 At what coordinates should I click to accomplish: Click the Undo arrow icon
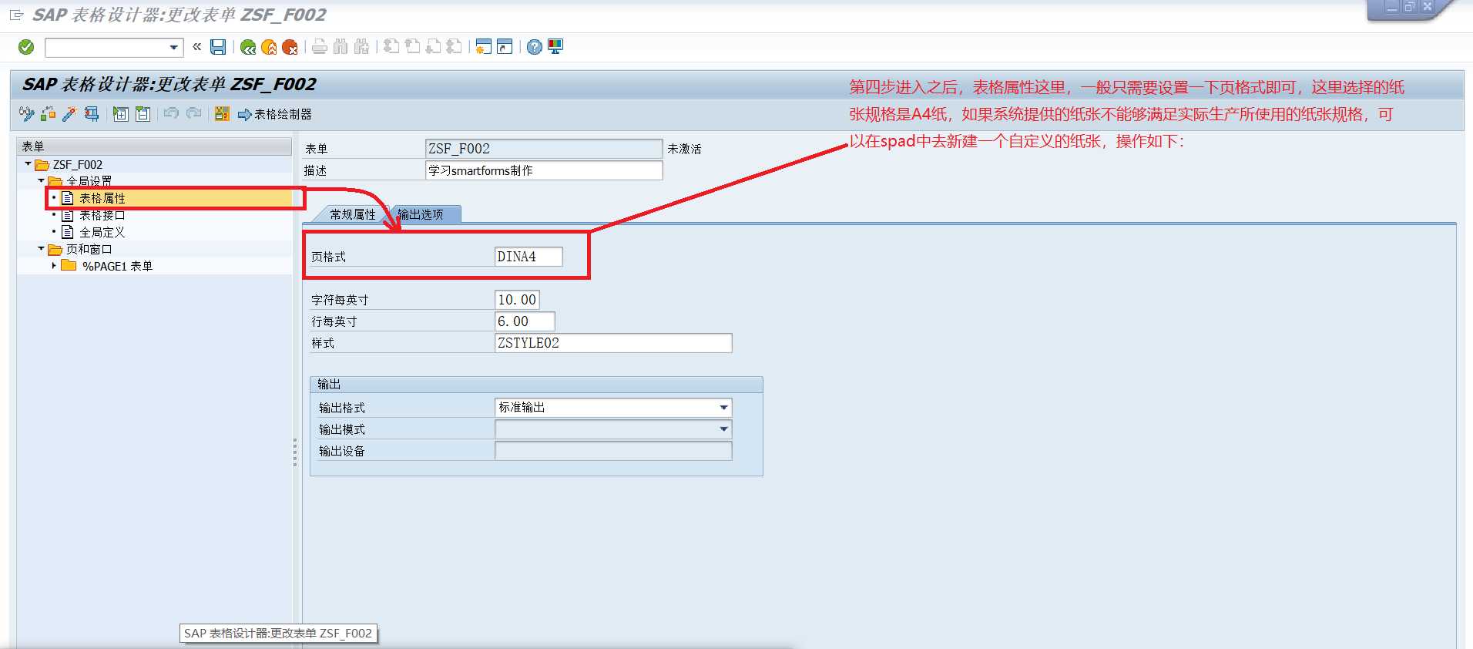(x=172, y=113)
